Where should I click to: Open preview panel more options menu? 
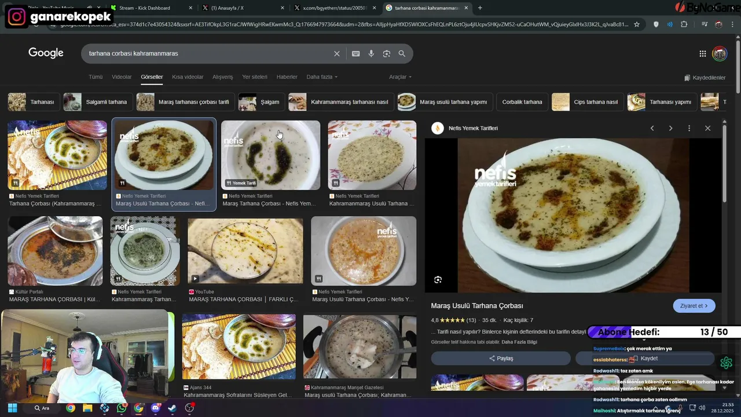tap(689, 128)
